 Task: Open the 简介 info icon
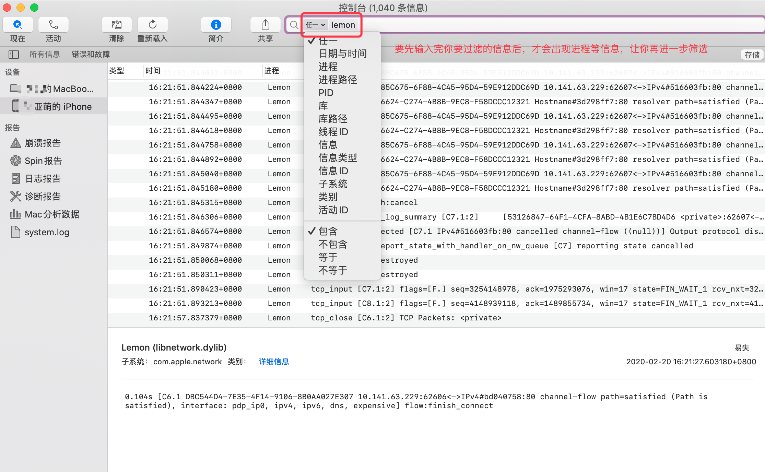click(x=216, y=25)
